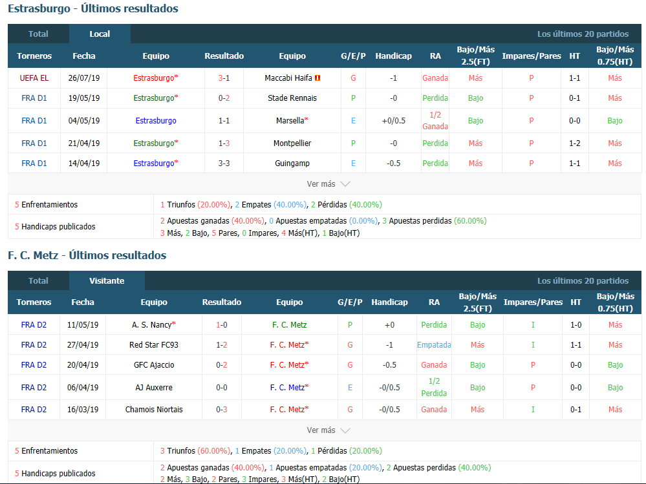This screenshot has width=646, height=484.
Task: Click Los últimos 20 partidos in Metz header
Action: click(x=583, y=280)
